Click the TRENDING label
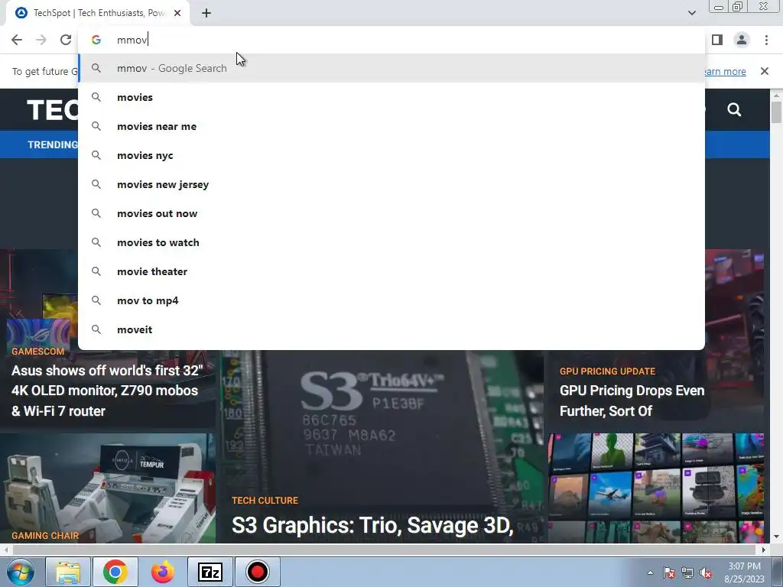The image size is (783, 587). pyautogui.click(x=53, y=144)
